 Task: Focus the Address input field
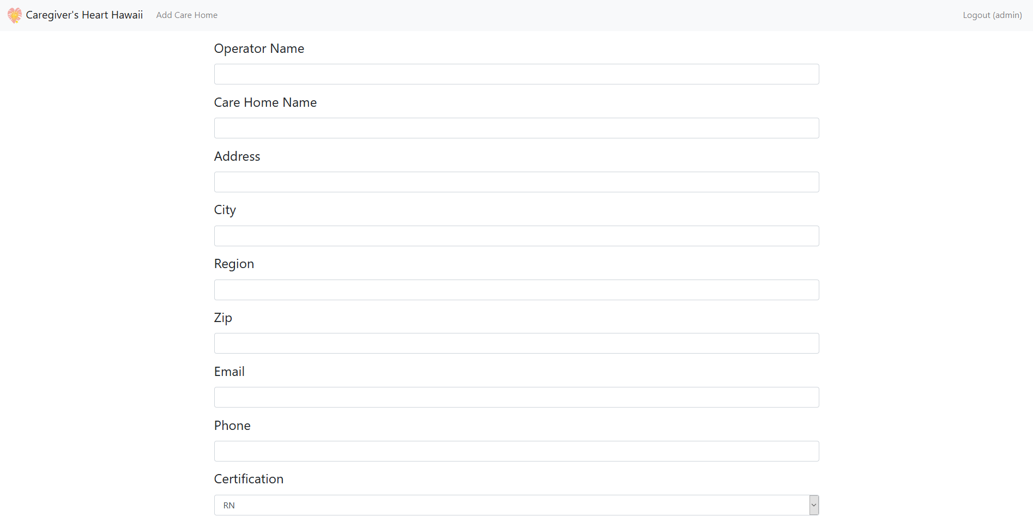516,182
